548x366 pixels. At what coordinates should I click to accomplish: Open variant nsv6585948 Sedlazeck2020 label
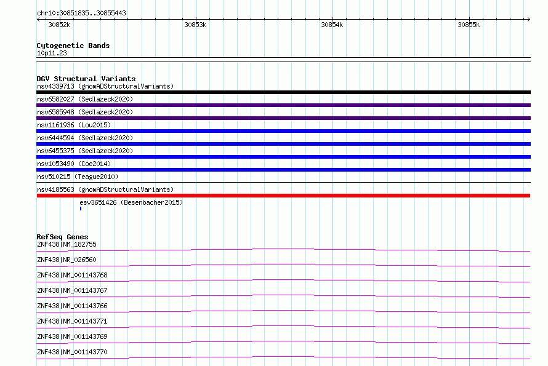pyautogui.click(x=85, y=112)
